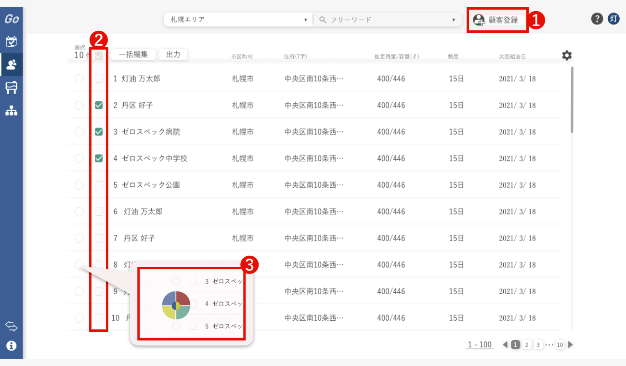Open the 灯 user avatar icon
The height and width of the screenshot is (366, 626).
(613, 19)
